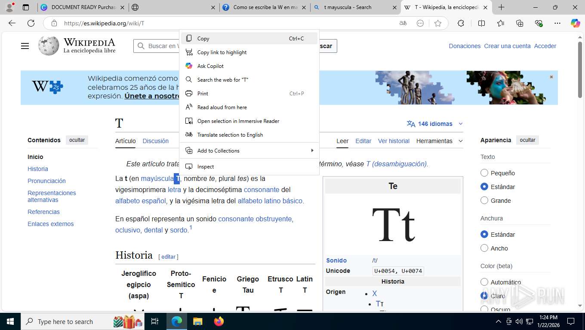Click the Copy icon in context menu
This screenshot has height=330, width=585.
point(189,38)
